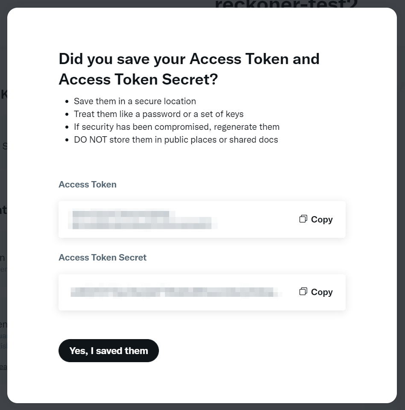Click the "Access Token" field label
Viewport: 405px width, 410px height.
click(88, 184)
